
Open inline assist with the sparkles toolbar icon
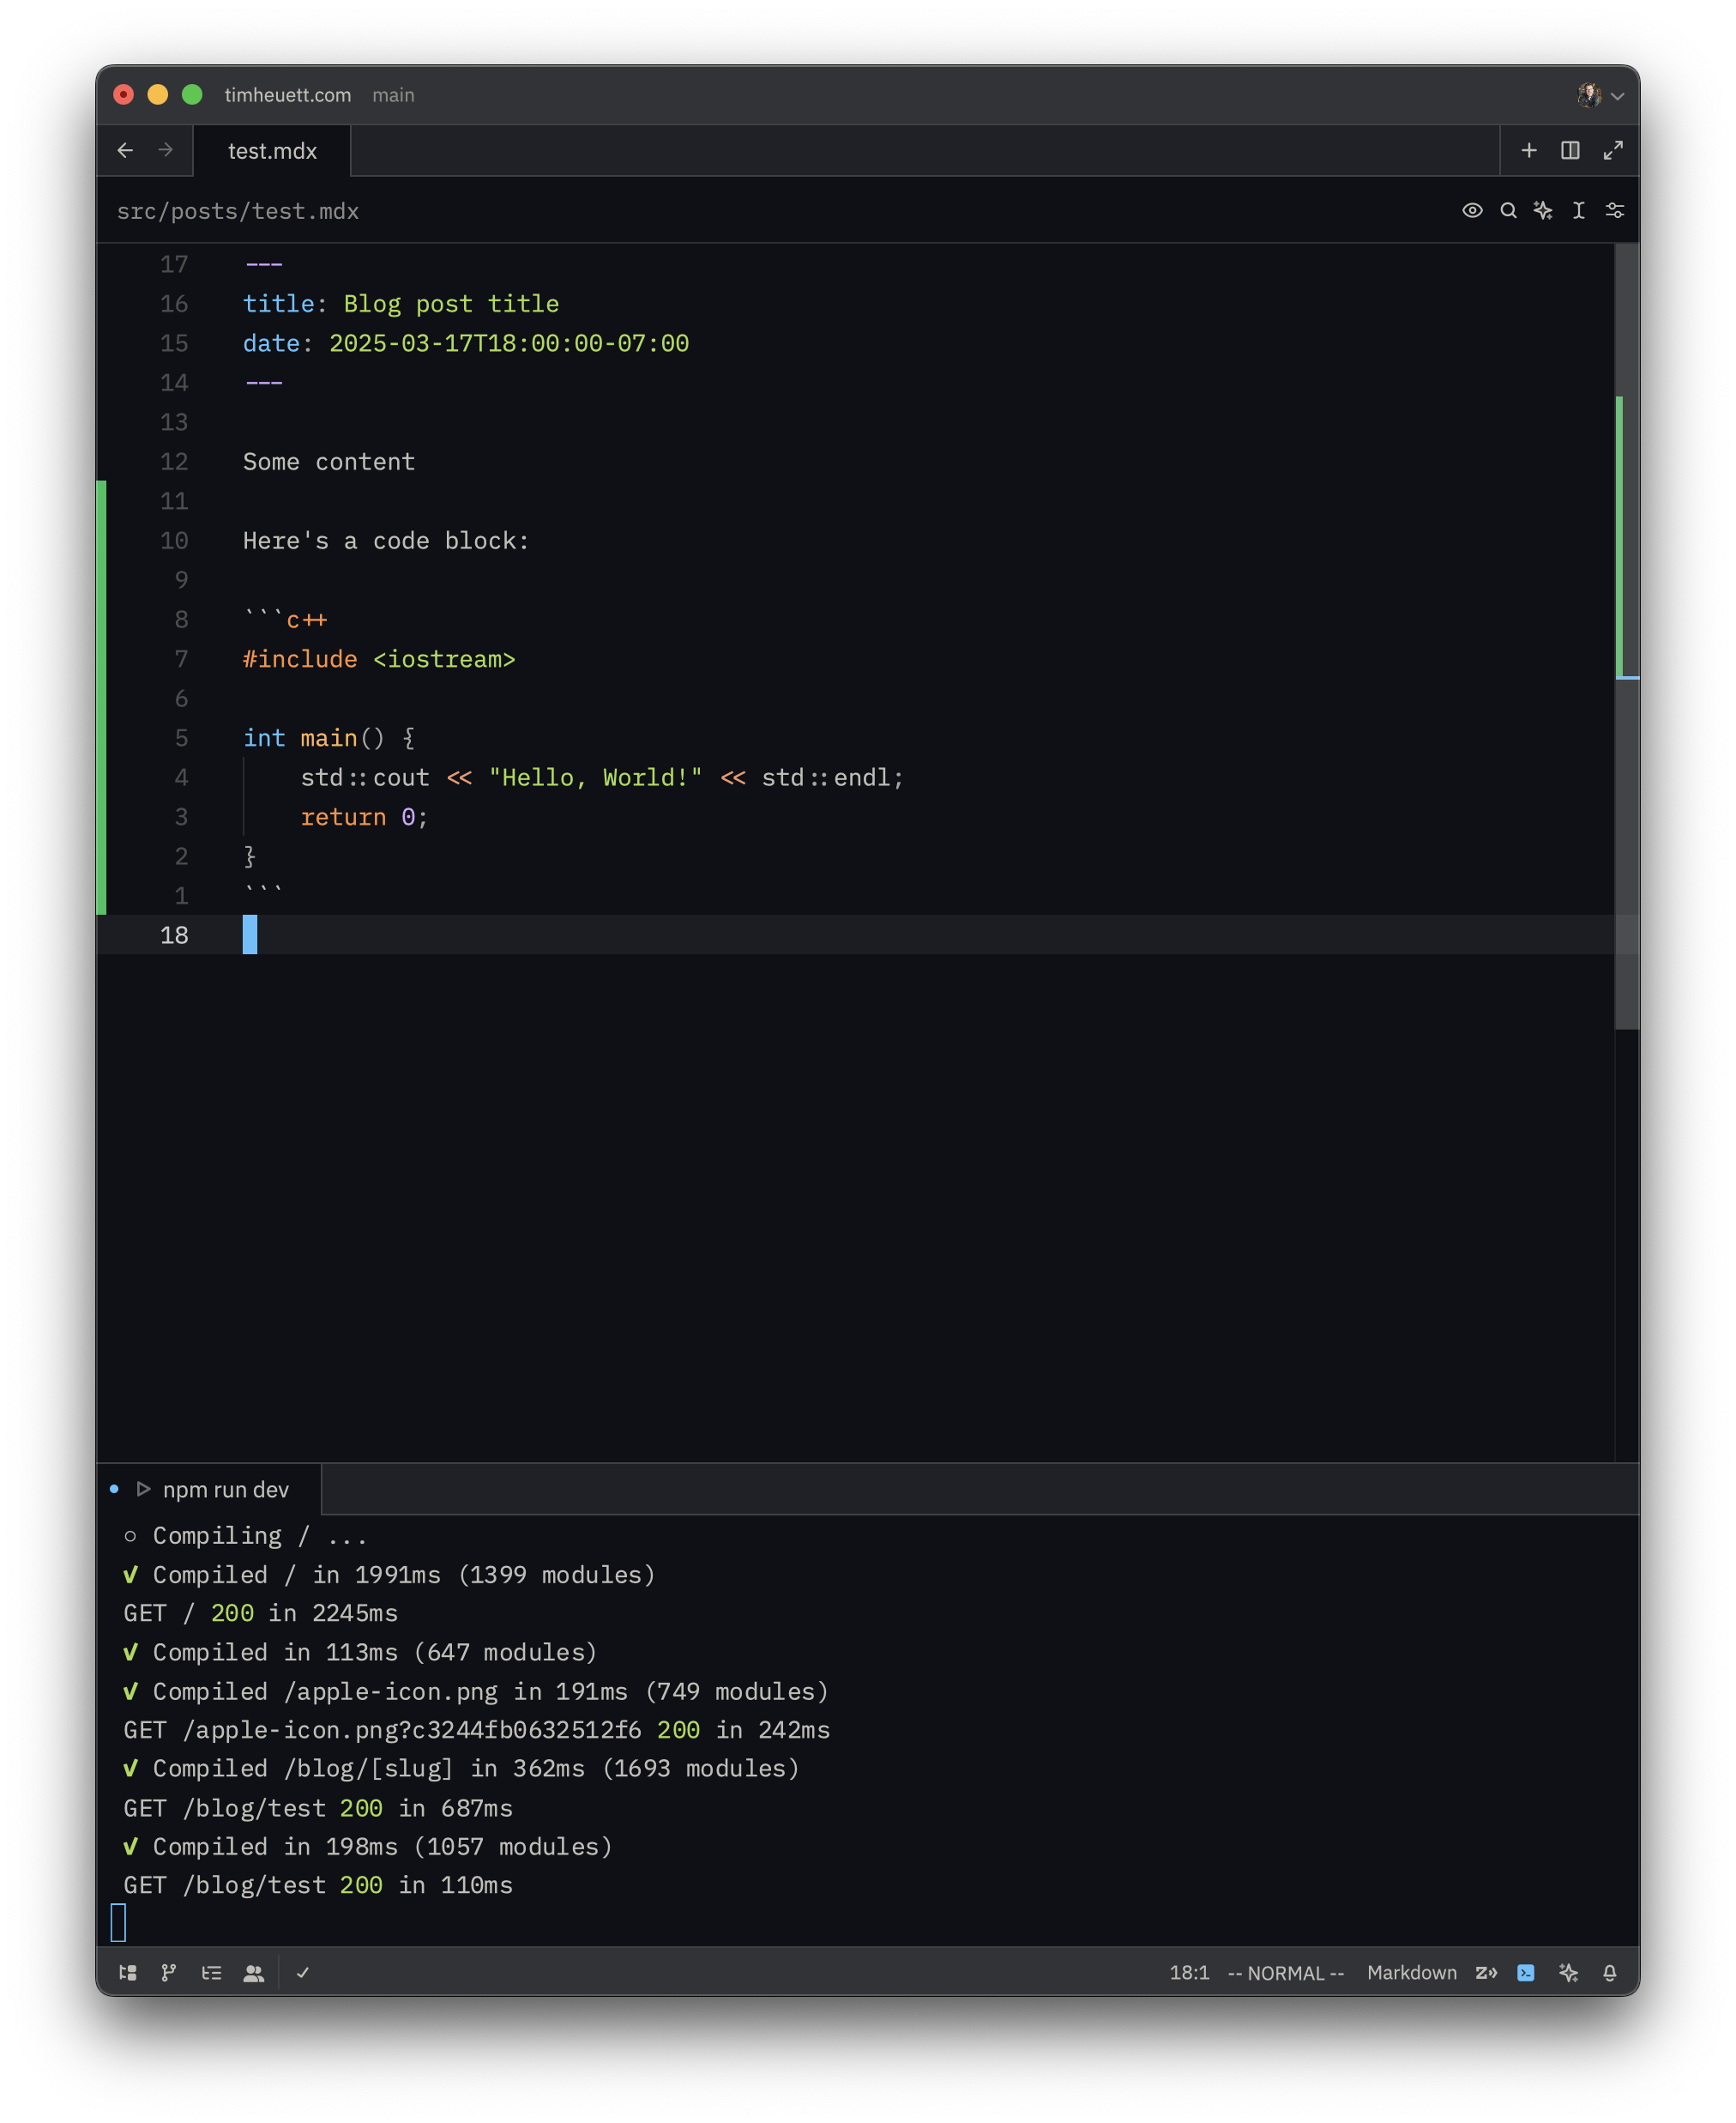[x=1543, y=210]
